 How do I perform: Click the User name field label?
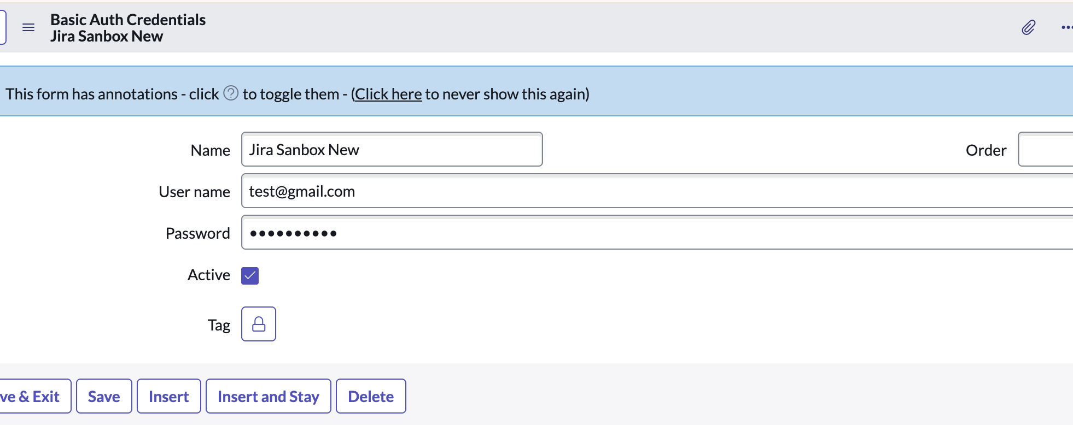tap(194, 192)
